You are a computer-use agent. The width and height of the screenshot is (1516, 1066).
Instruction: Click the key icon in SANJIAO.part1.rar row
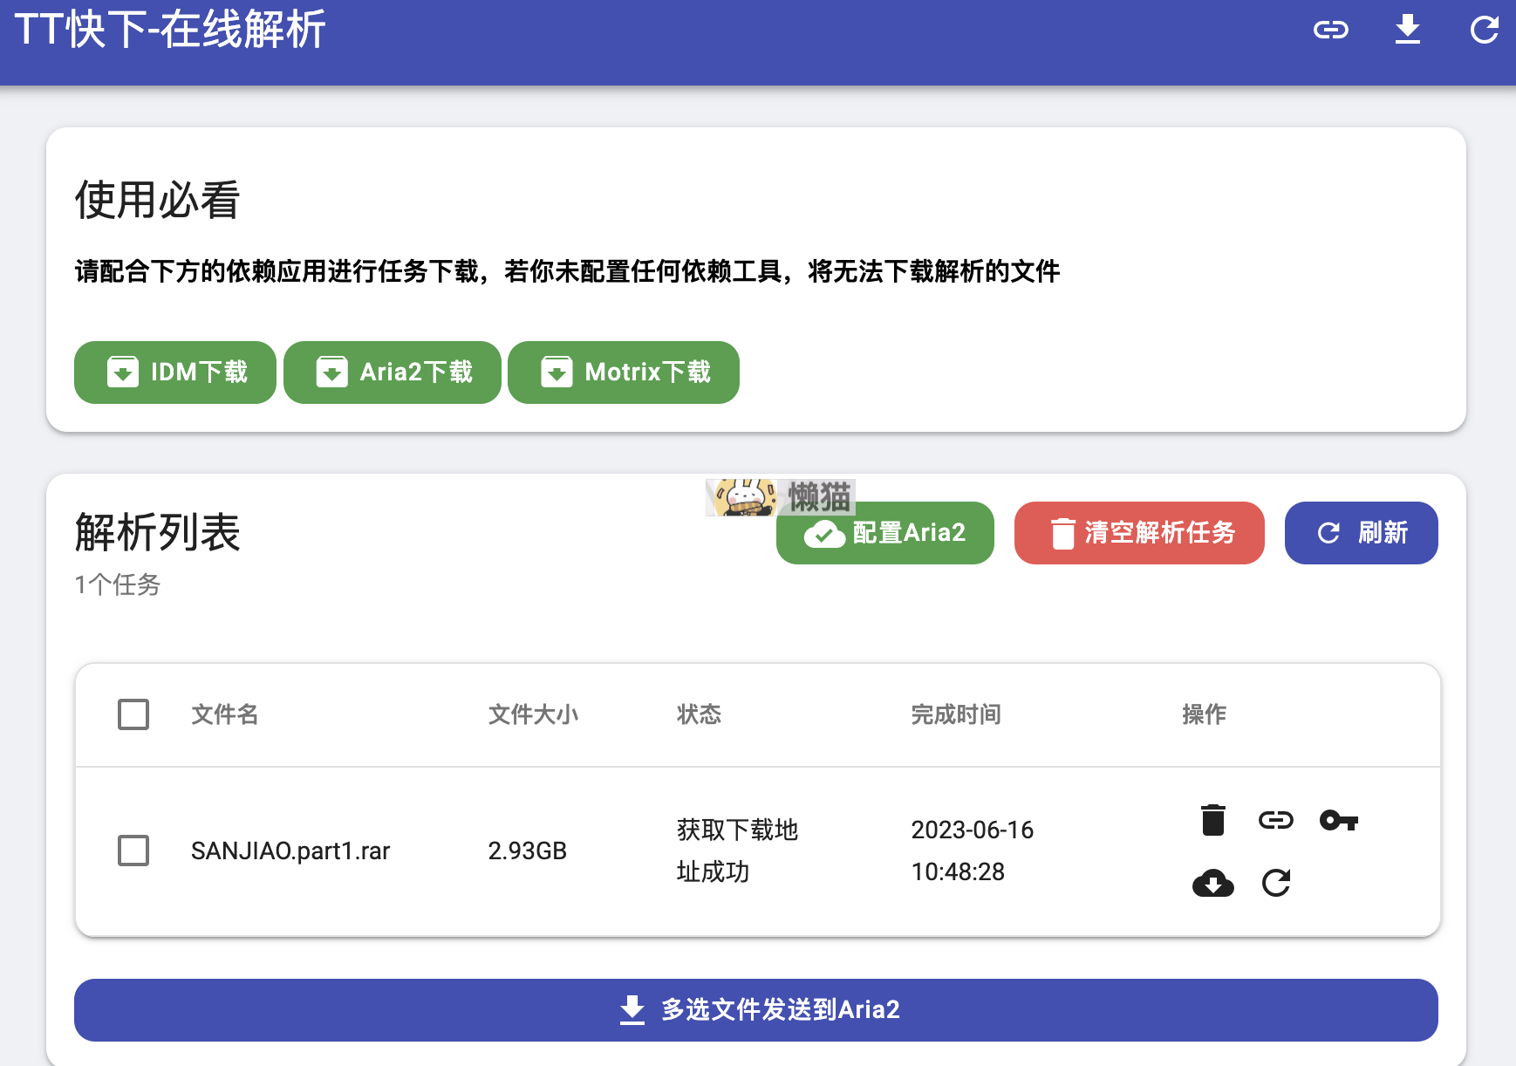[x=1338, y=820]
